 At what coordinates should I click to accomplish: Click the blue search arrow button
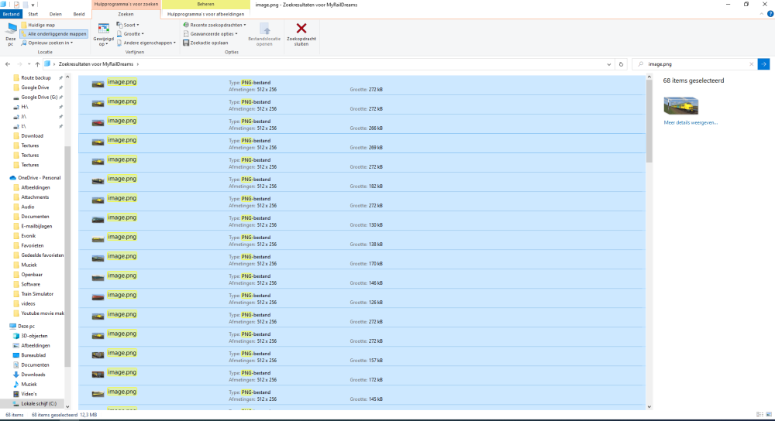pos(763,63)
